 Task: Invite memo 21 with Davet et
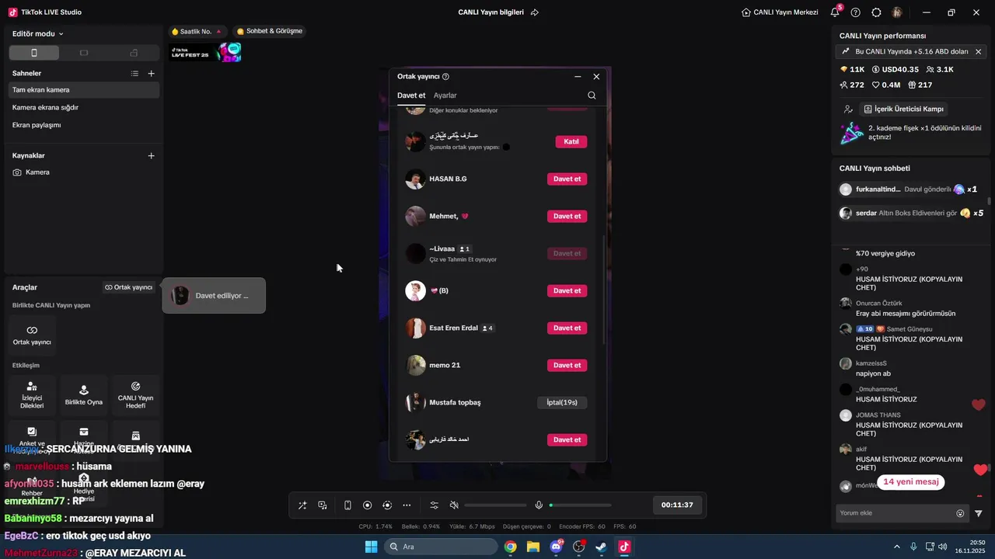point(567,366)
